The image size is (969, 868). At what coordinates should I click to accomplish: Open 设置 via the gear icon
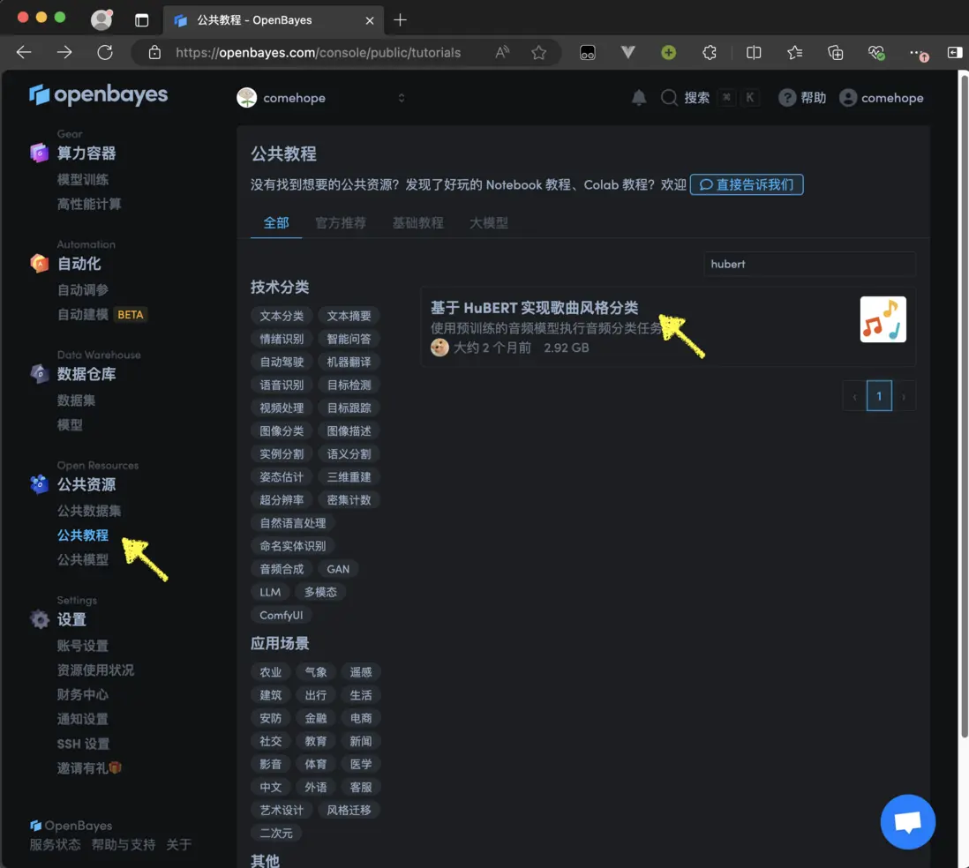tap(40, 619)
